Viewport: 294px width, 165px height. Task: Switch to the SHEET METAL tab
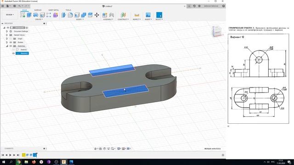coord(54,10)
